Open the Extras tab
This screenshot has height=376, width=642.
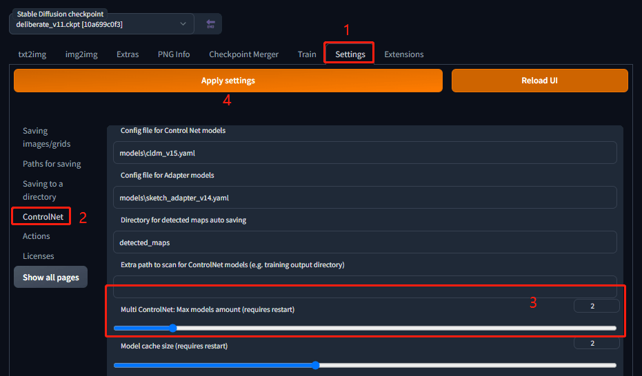point(128,54)
